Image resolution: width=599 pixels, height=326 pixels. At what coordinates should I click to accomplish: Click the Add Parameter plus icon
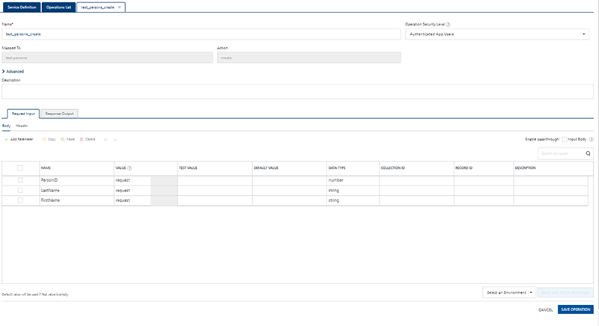click(6, 139)
